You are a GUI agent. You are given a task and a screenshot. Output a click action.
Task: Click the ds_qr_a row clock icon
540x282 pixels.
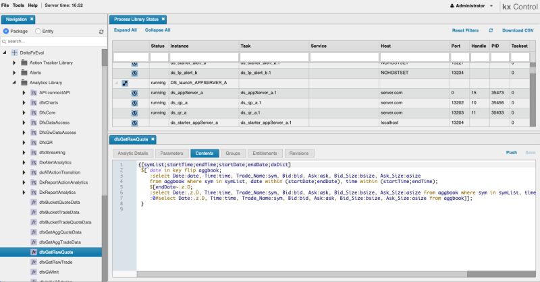click(x=134, y=113)
